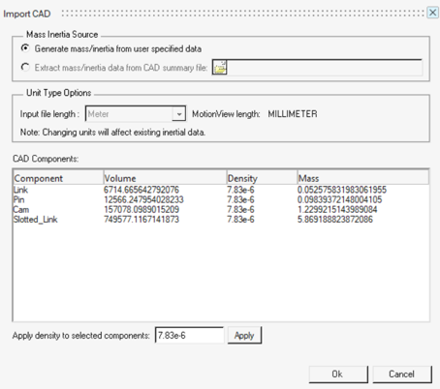The image size is (440, 389).
Task: Cancel the Import CAD dialog
Action: tap(401, 374)
